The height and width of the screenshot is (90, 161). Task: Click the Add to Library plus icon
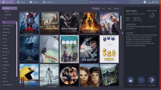(141, 80)
